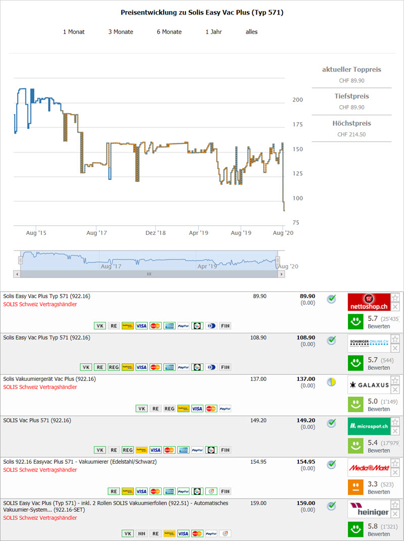Click Bewerten under the schubiger-online rating
This screenshot has height=541, width=404.
tap(379, 368)
